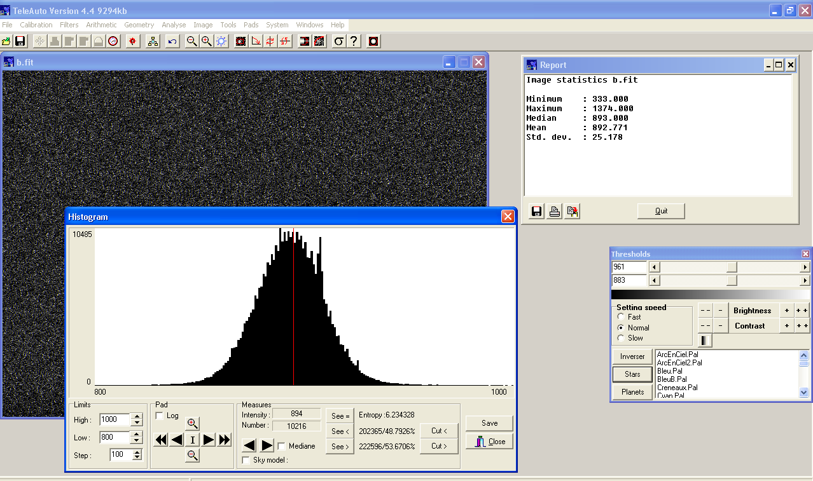
Task: Click the main toolbar save floppy icon
Action: coord(20,41)
